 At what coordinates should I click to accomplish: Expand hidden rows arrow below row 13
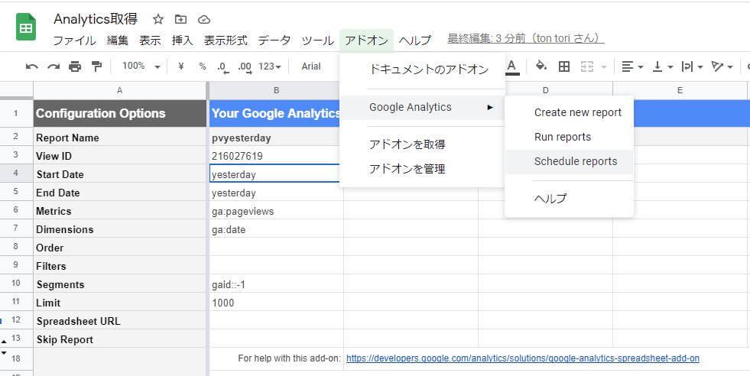tap(4, 354)
